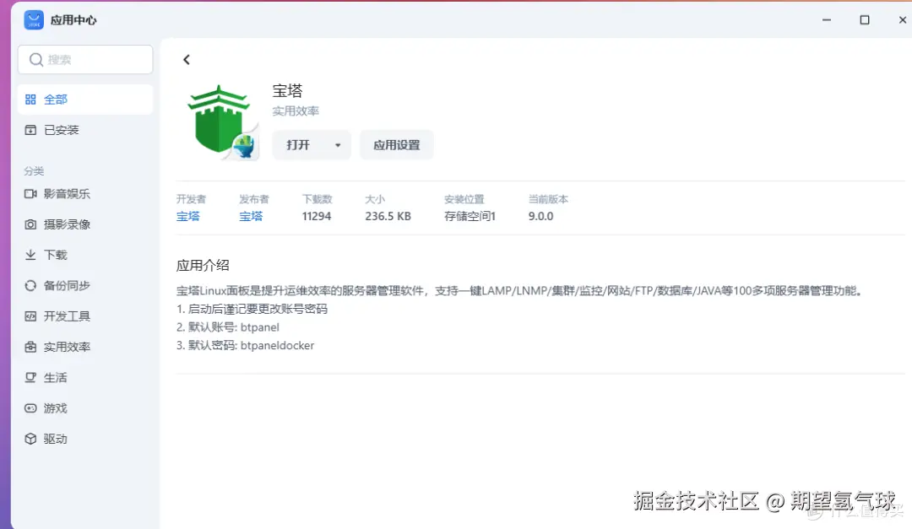This screenshot has width=912, height=529.
Task: Click the 影音娱乐 video camera icon
Action: [x=31, y=193]
